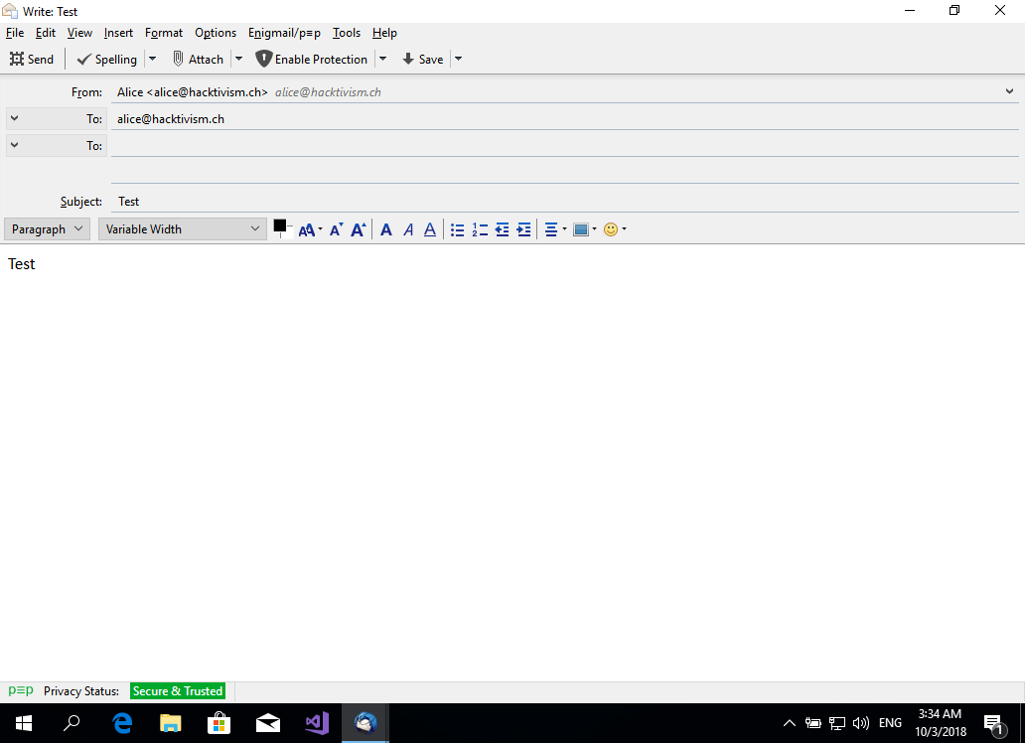
Task: Toggle underline formatting
Action: 430,229
